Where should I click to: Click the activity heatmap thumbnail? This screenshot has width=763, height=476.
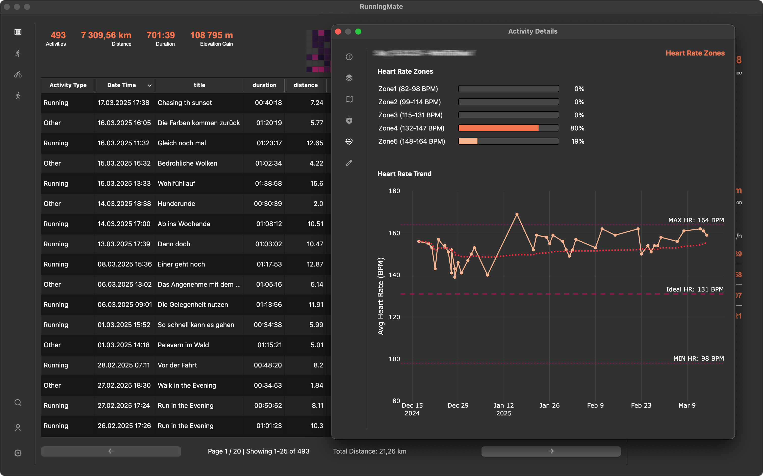[x=319, y=51]
